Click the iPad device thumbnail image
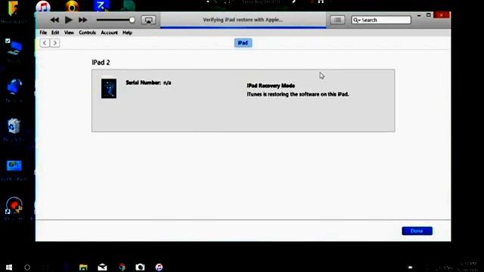The image size is (484, 272). click(109, 88)
